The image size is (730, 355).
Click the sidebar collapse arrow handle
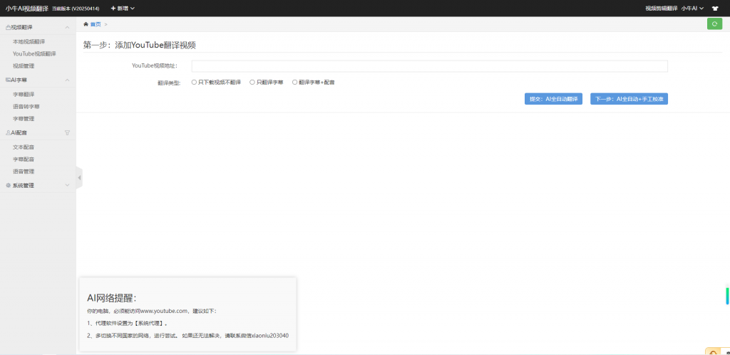point(79,178)
